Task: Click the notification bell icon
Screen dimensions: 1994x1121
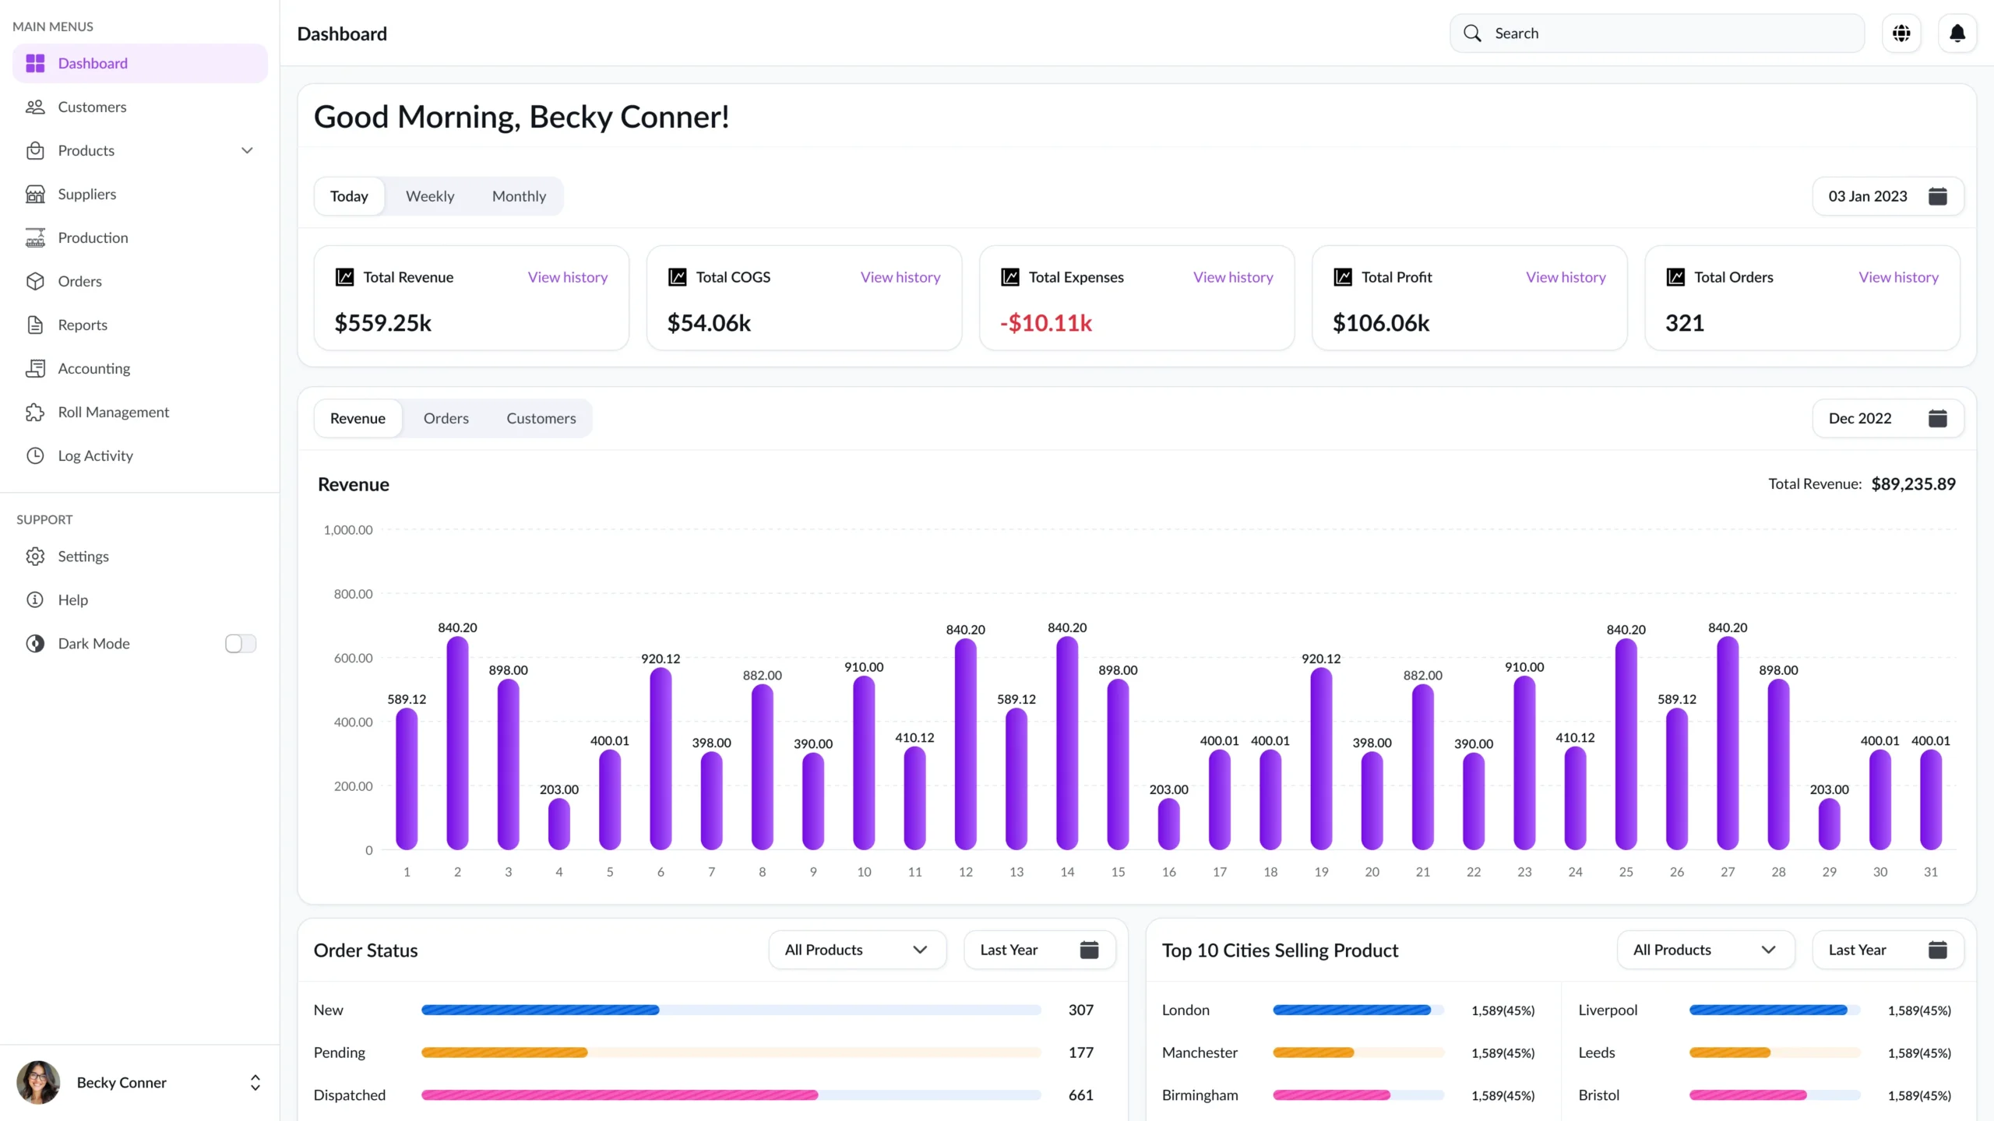Action: (x=1957, y=33)
